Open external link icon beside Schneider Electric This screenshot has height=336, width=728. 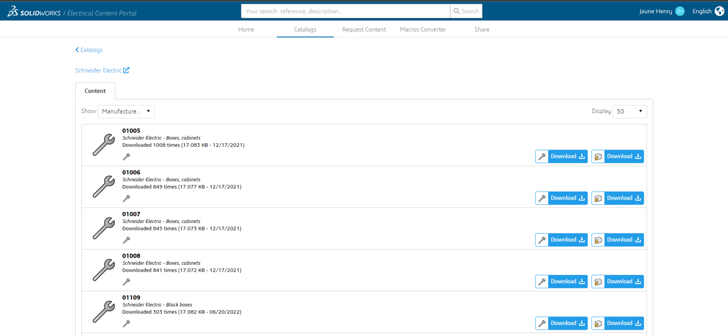(x=126, y=70)
